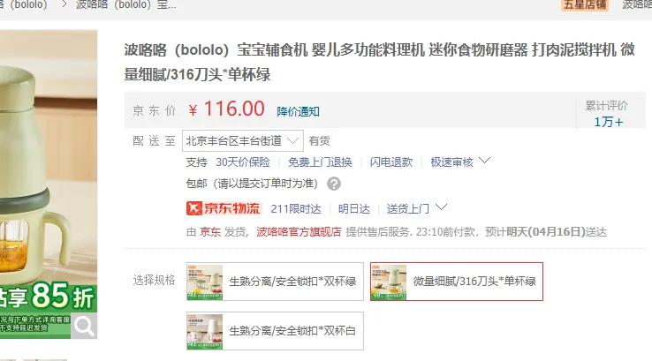
Task: Select 生熟分离/安全锁扣*双杯白 spec option
Action: click(276, 331)
